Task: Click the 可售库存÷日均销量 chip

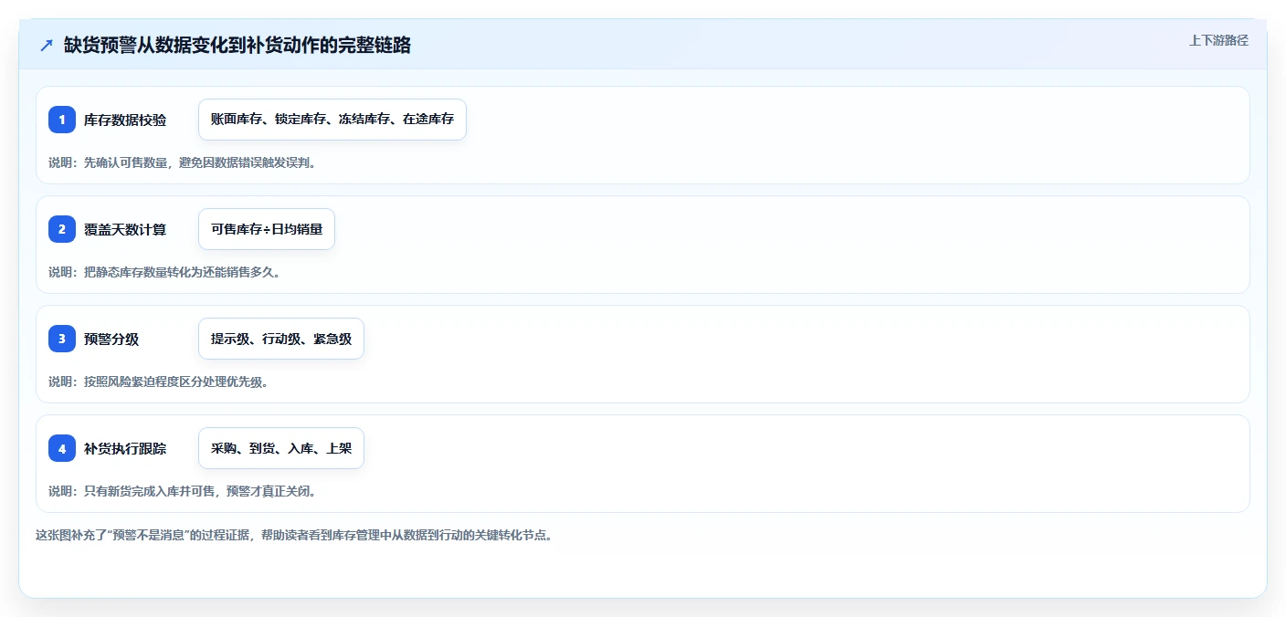Action: coord(267,229)
